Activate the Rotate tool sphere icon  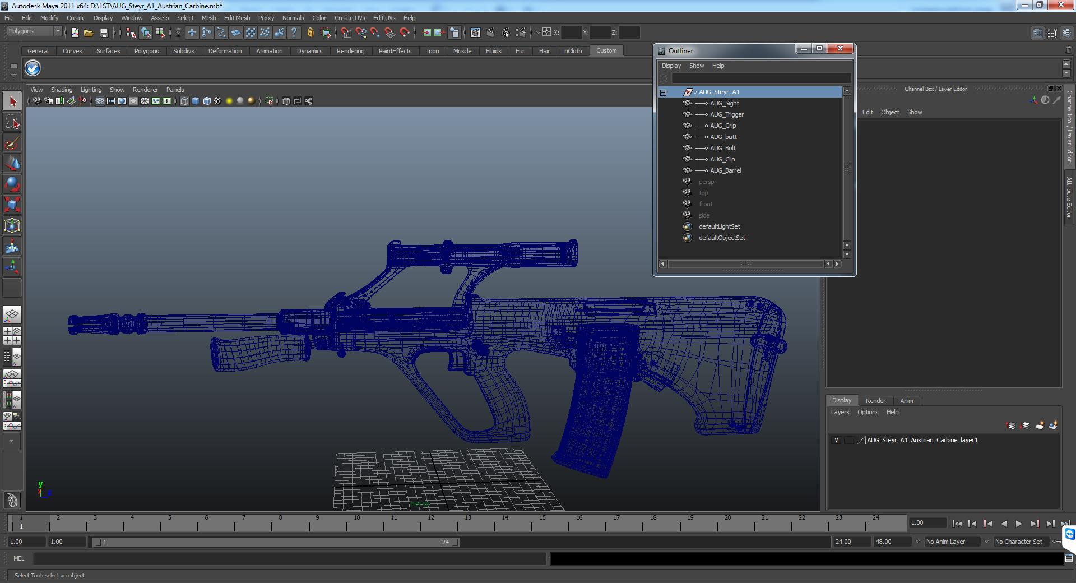pos(12,184)
